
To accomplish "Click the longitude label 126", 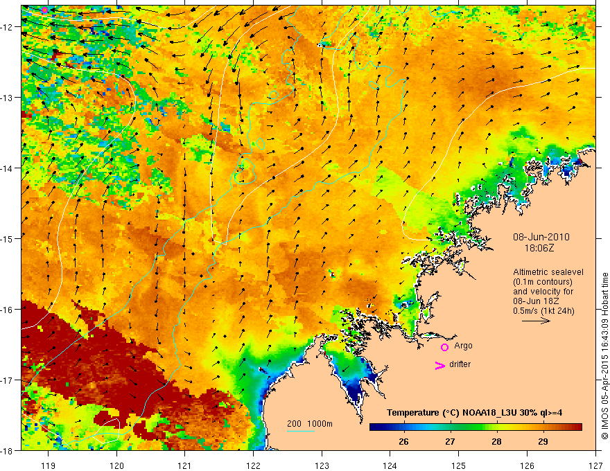I will pyautogui.click(x=527, y=465).
